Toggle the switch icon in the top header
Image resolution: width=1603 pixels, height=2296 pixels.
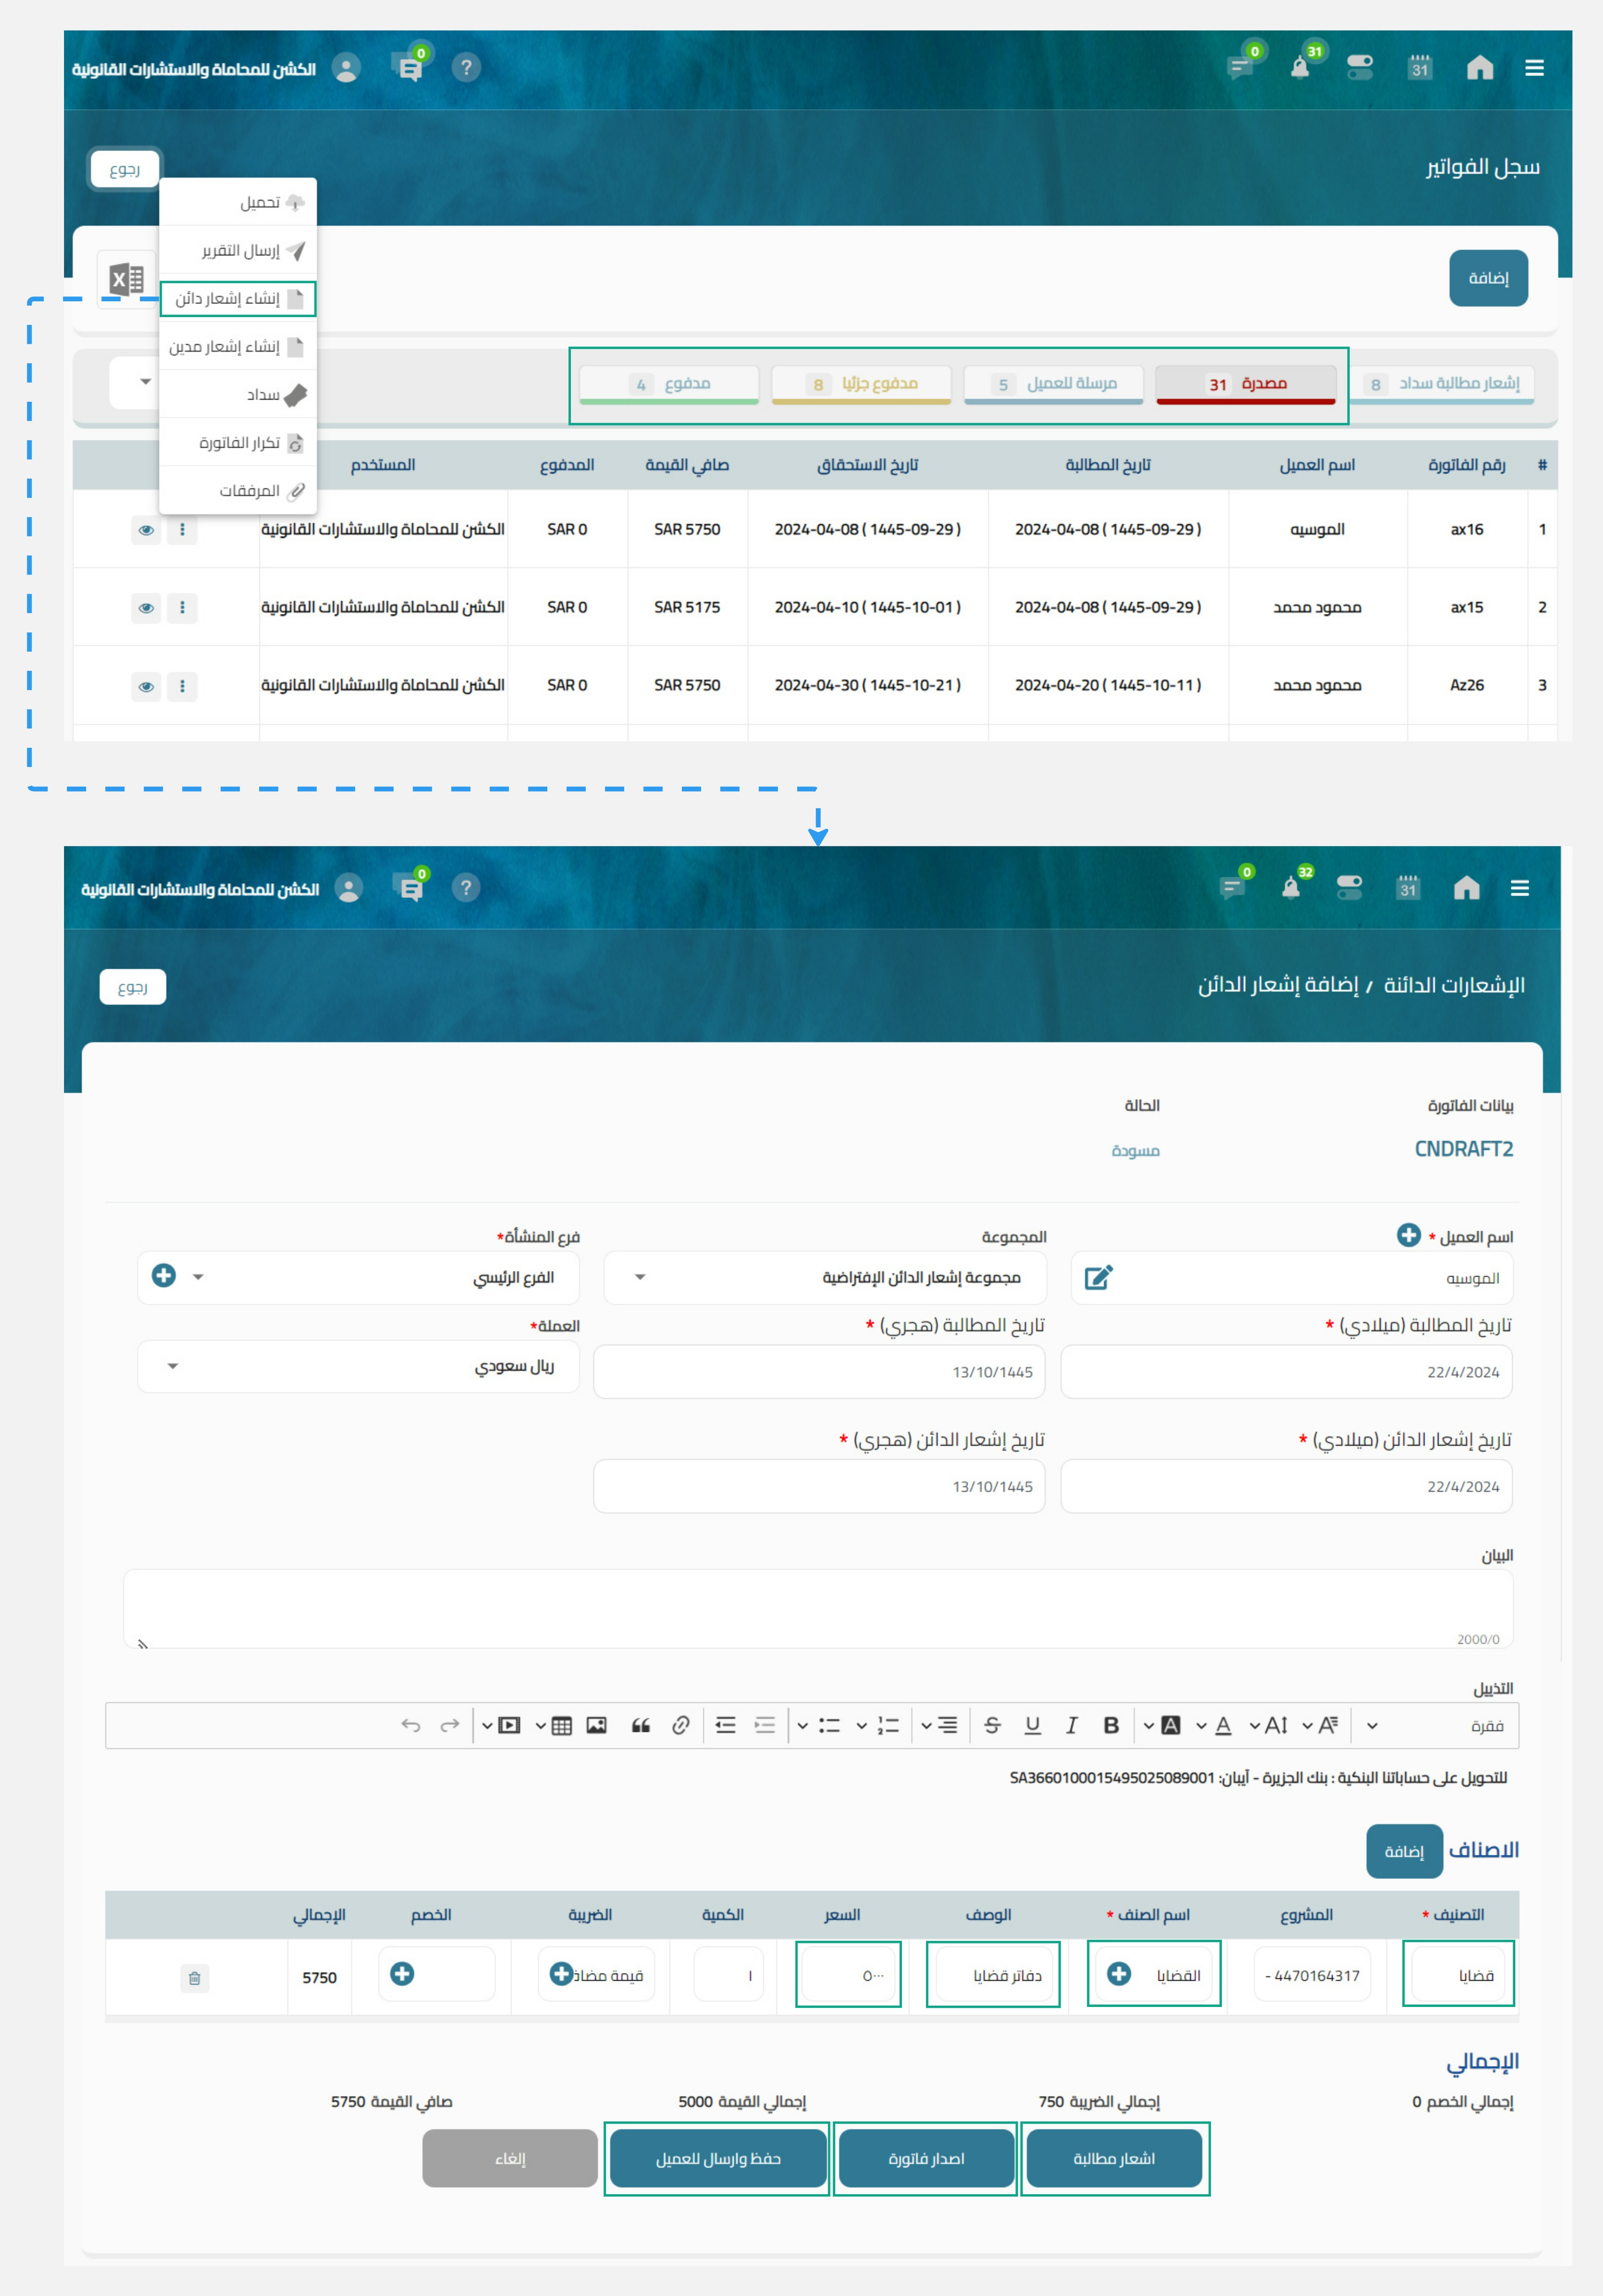tap(1359, 67)
